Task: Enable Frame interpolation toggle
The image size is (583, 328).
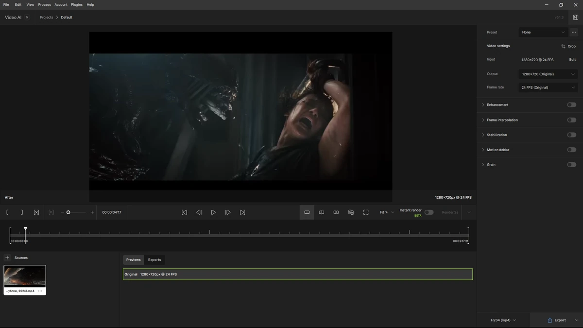Action: [572, 120]
